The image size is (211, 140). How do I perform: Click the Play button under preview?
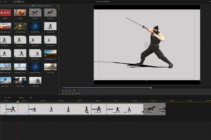[x=63, y=93]
